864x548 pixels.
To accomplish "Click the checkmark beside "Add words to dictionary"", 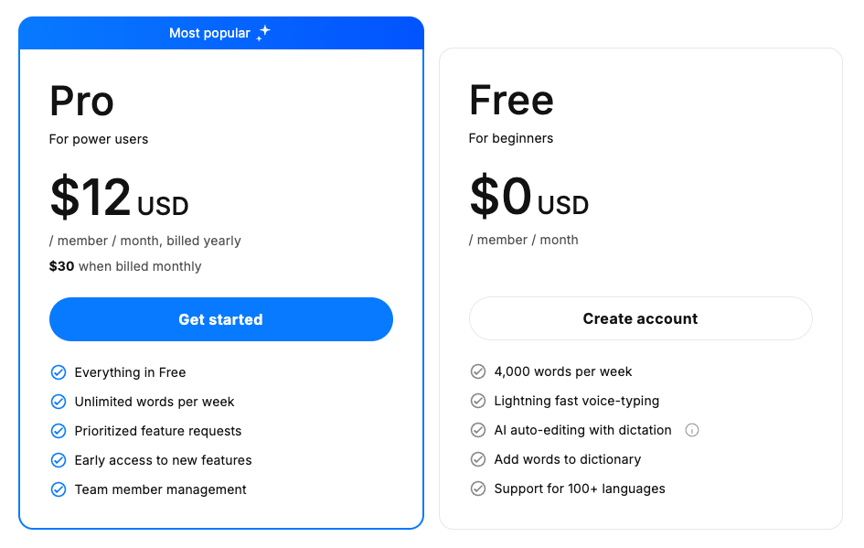I will pyautogui.click(x=477, y=459).
